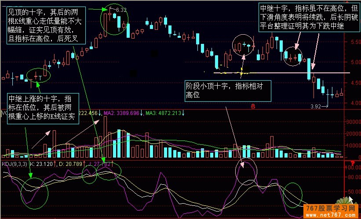
Task: Select the 阶段小顶十字 annotation box
Action: [225, 90]
